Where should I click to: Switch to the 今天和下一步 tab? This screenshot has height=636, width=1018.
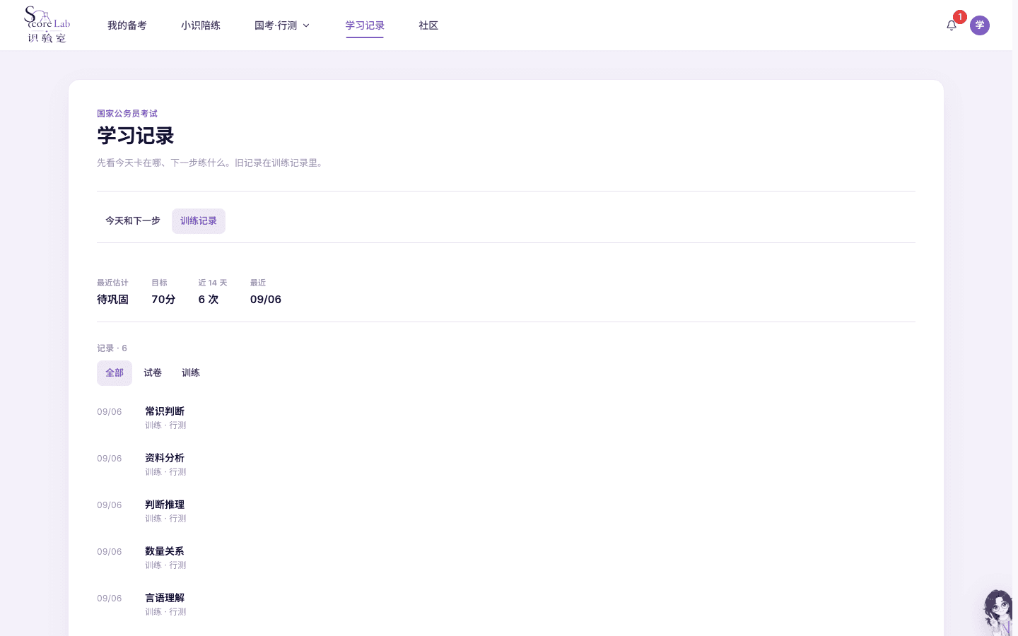tap(133, 221)
